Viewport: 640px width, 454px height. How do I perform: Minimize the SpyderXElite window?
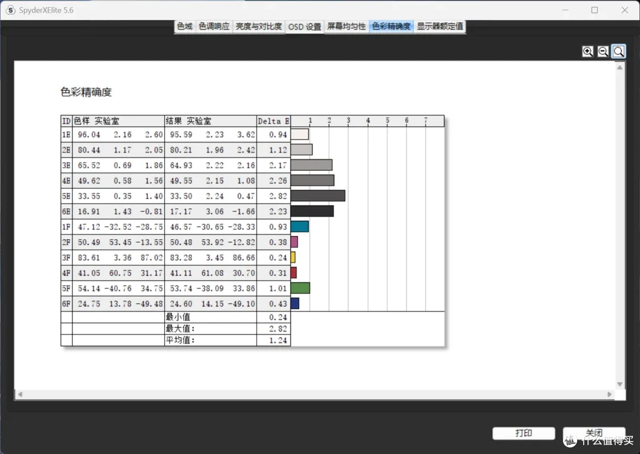(x=565, y=10)
